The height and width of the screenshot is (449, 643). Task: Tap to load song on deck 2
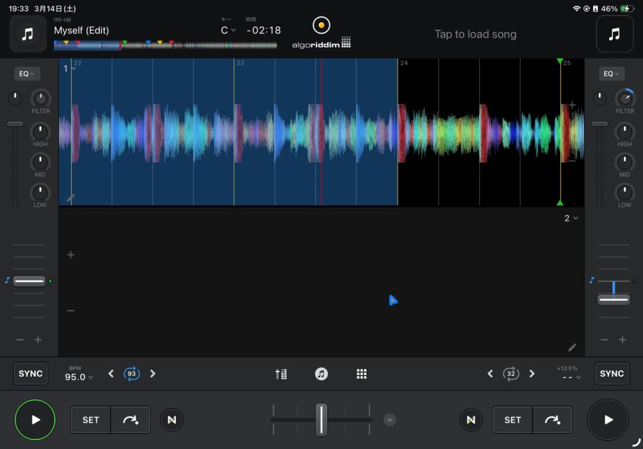[475, 34]
